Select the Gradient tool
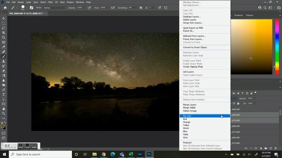The width and height of the screenshot is (282, 158). [x=4, y=75]
